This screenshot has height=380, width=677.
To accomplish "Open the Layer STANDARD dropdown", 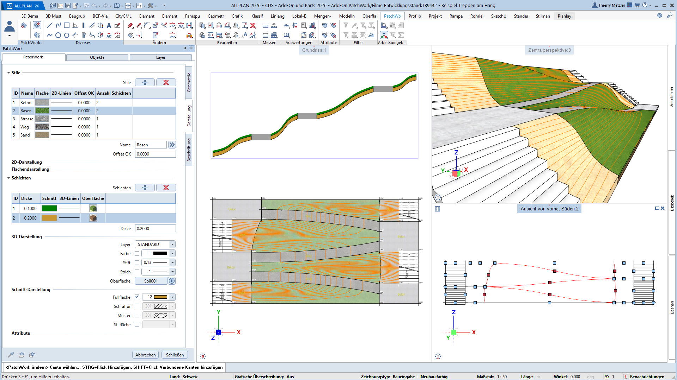I will [x=172, y=244].
